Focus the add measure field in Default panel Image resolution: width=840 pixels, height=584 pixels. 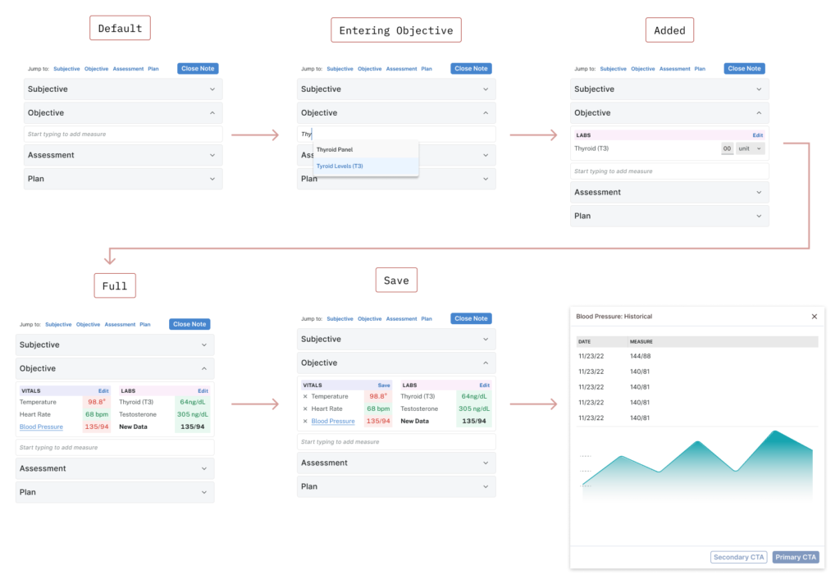(x=123, y=134)
